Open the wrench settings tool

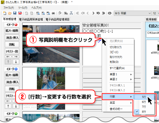point(60,13)
